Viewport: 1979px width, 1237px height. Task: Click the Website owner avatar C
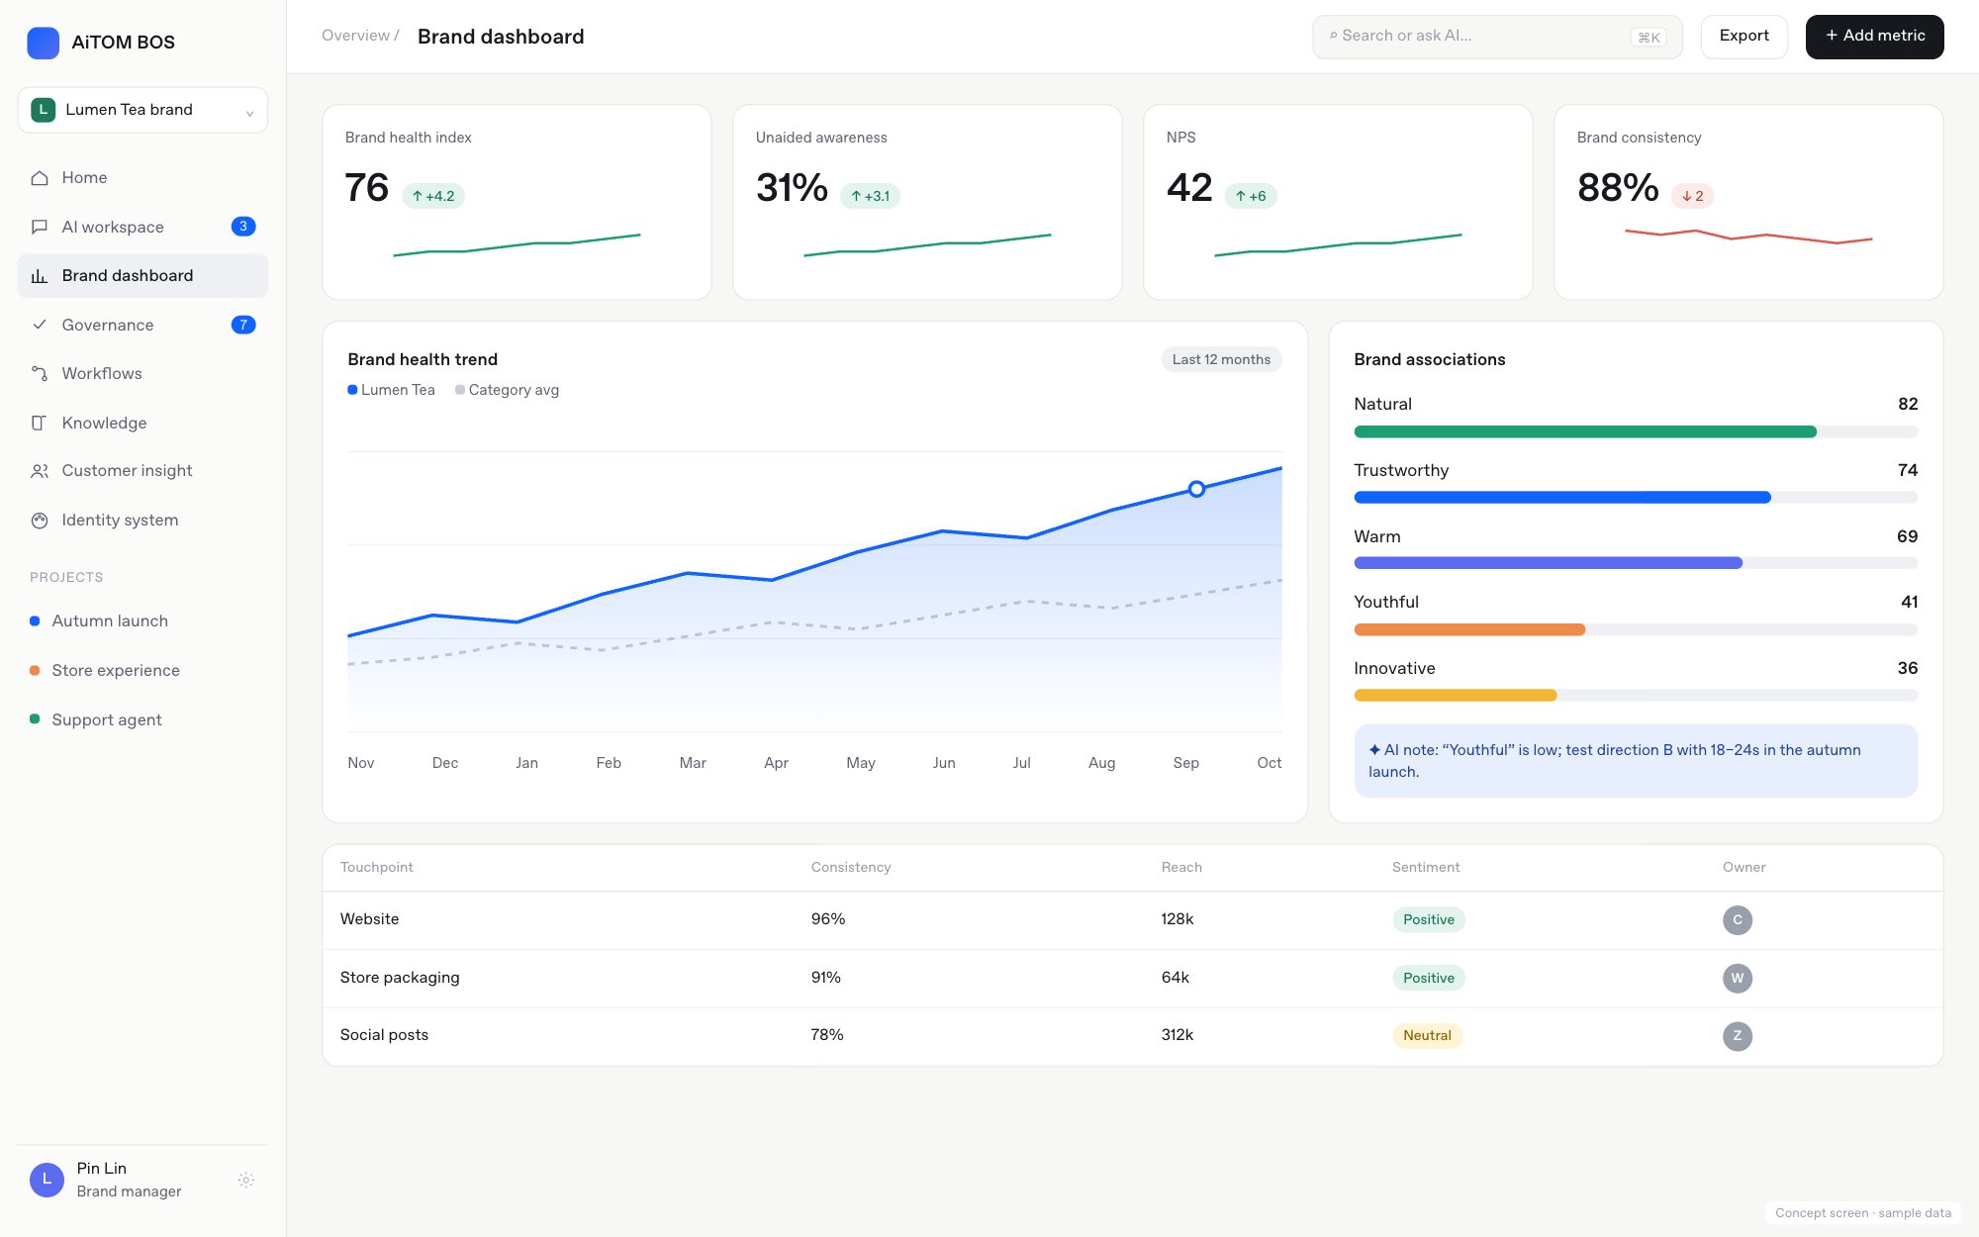click(x=1738, y=920)
